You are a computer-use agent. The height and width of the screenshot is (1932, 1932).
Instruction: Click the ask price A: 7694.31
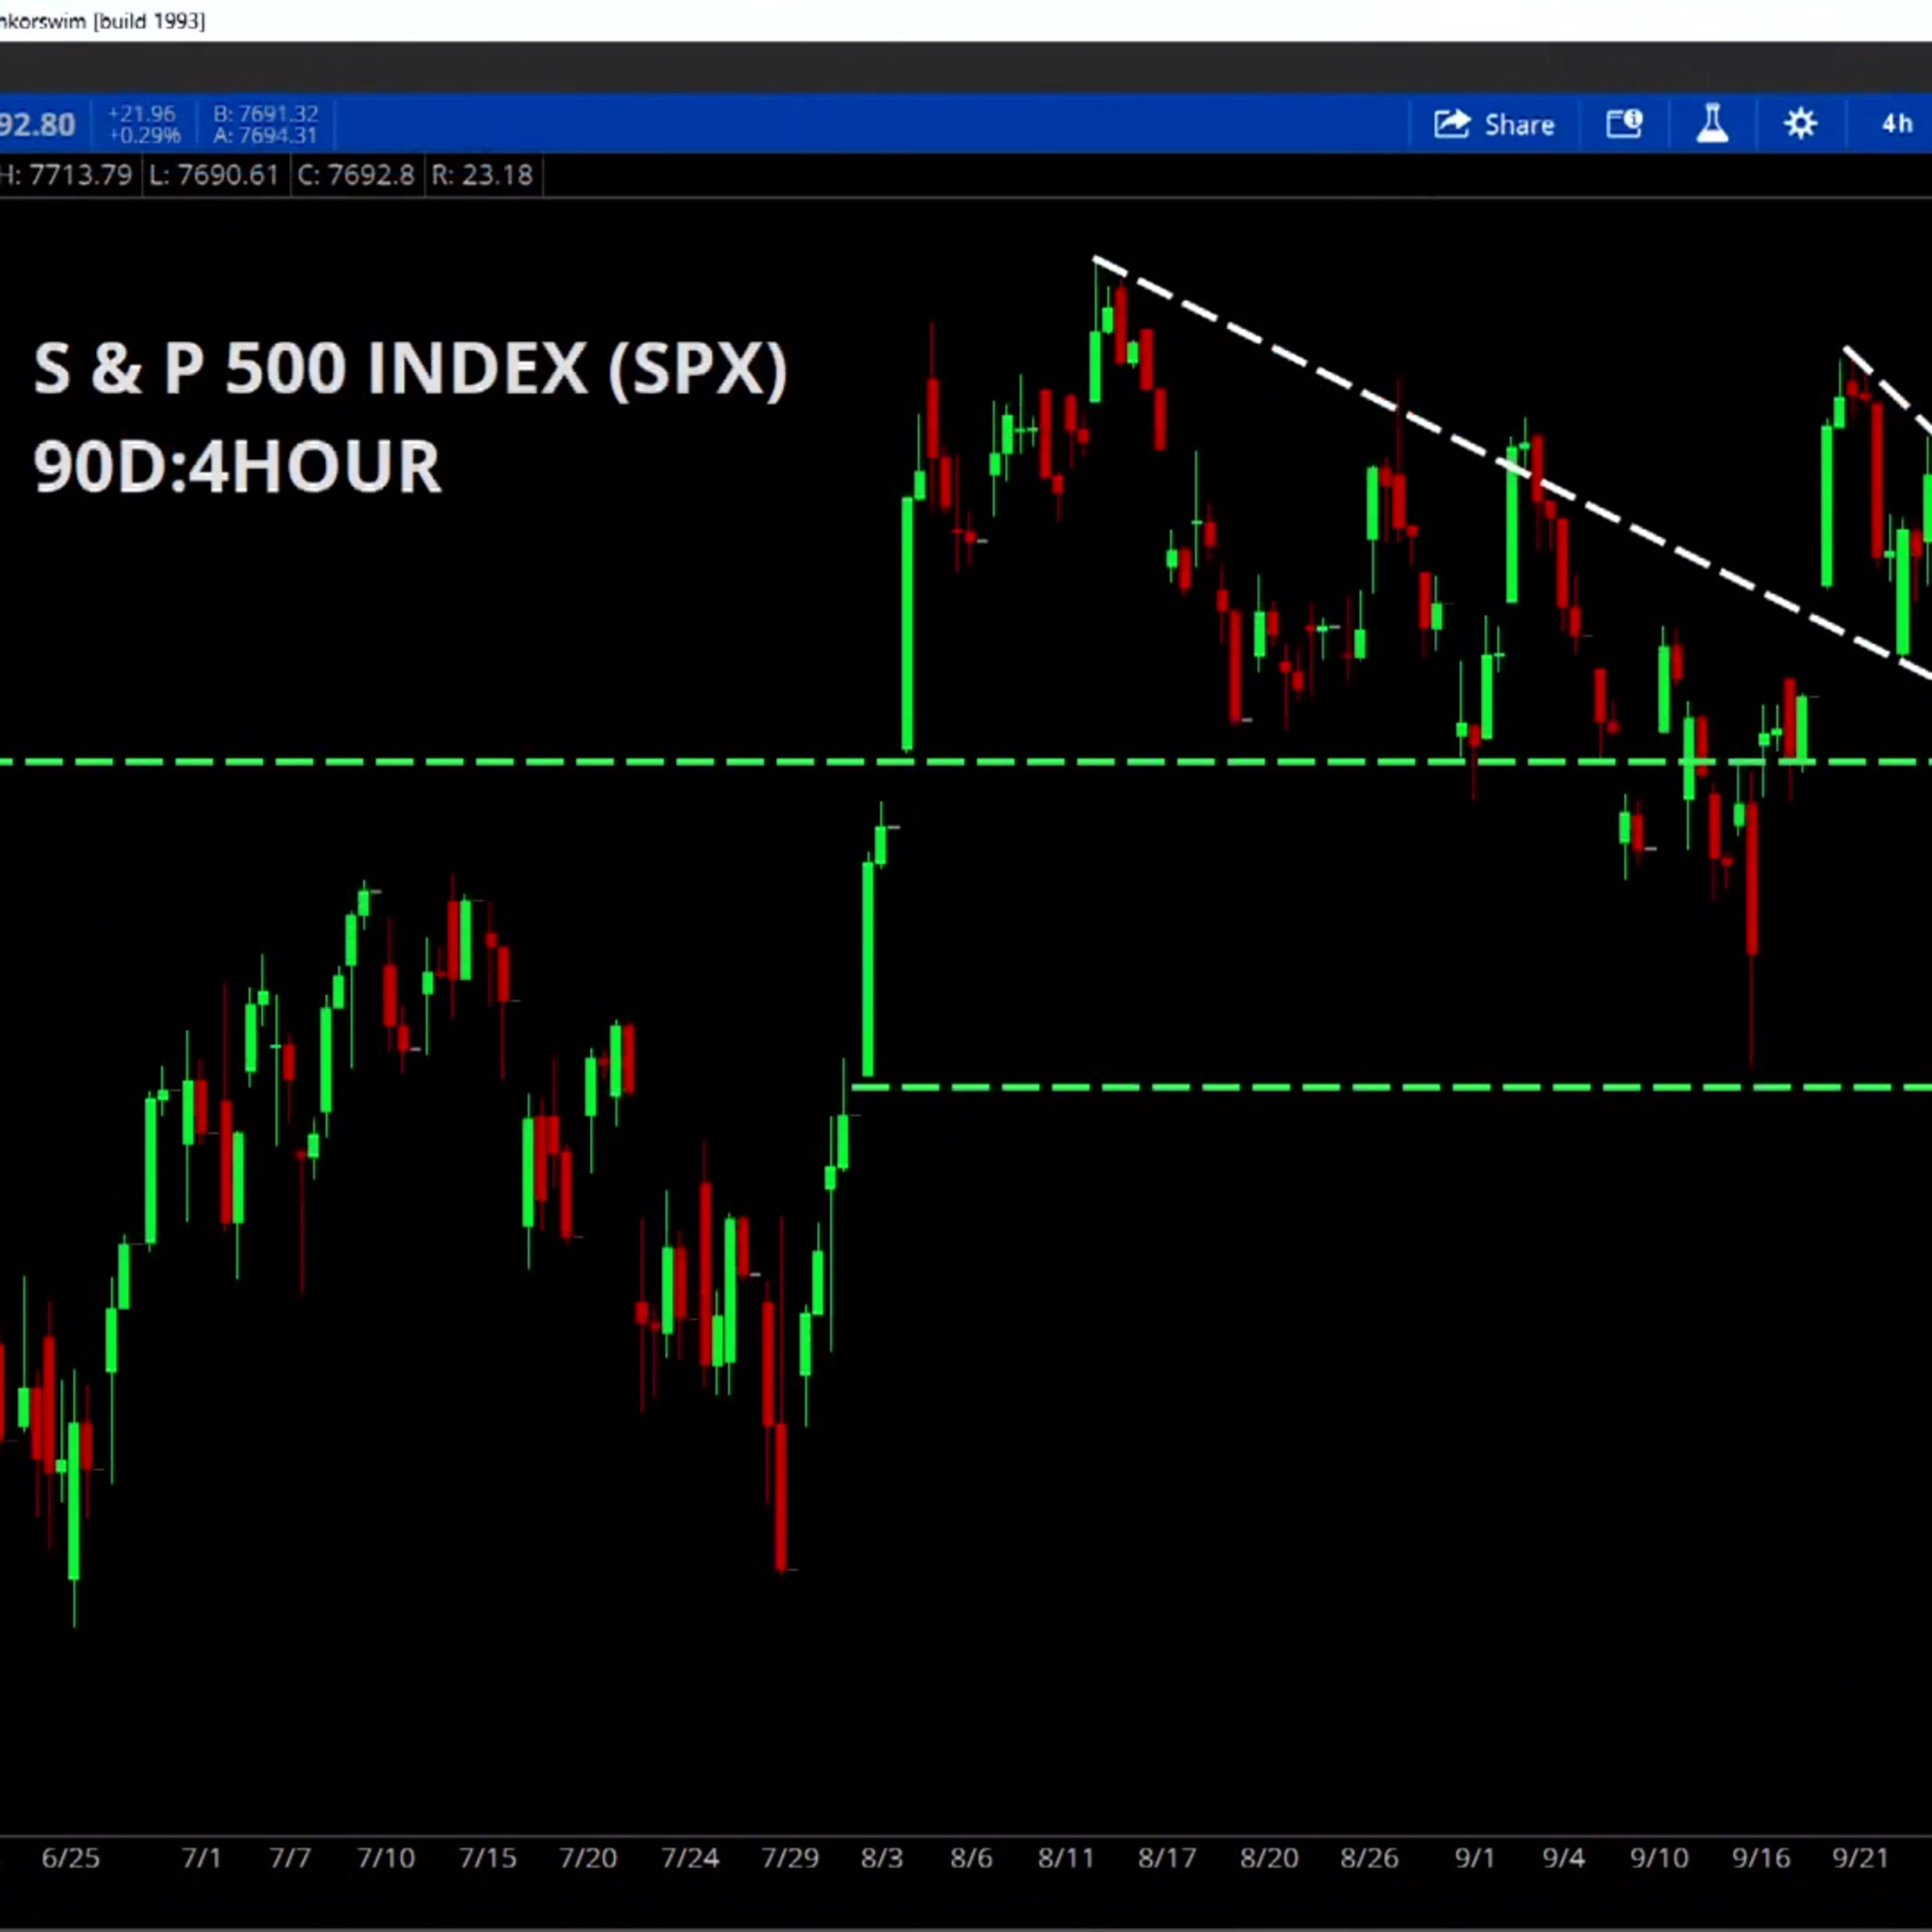pos(265,135)
